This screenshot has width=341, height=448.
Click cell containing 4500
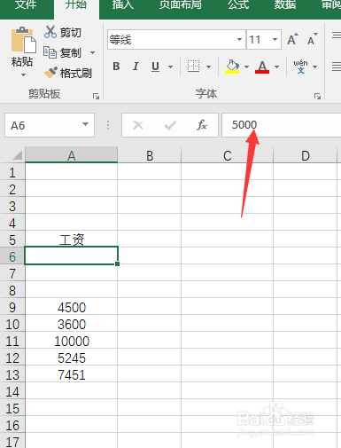pos(71,307)
